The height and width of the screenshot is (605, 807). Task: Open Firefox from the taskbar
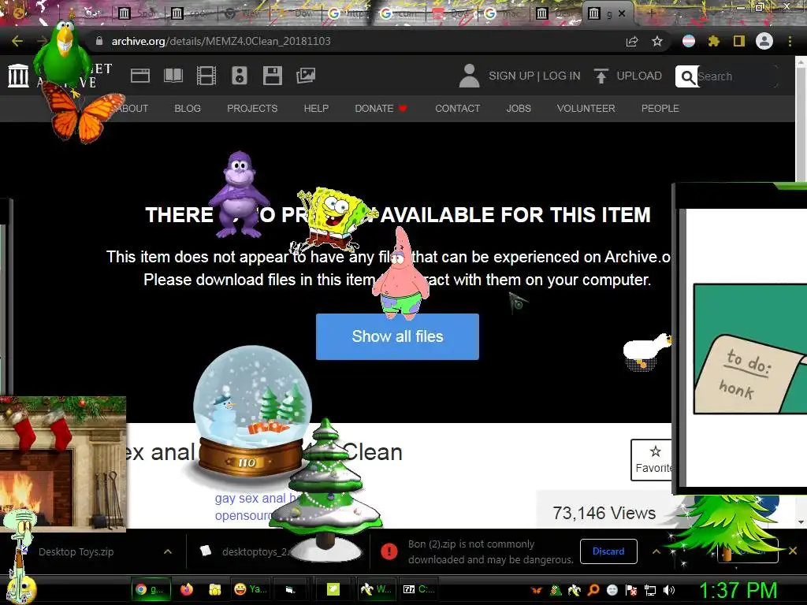186,589
